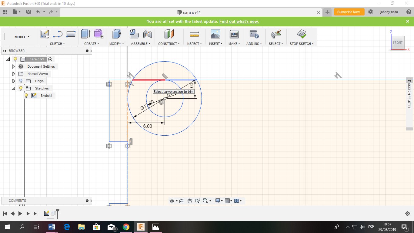This screenshot has height=233, width=414.
Task: Open the INSPECT menu
Action: tap(194, 44)
